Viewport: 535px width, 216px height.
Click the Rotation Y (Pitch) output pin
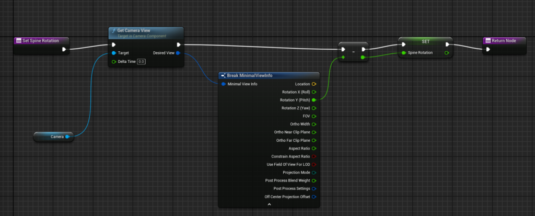coord(314,100)
